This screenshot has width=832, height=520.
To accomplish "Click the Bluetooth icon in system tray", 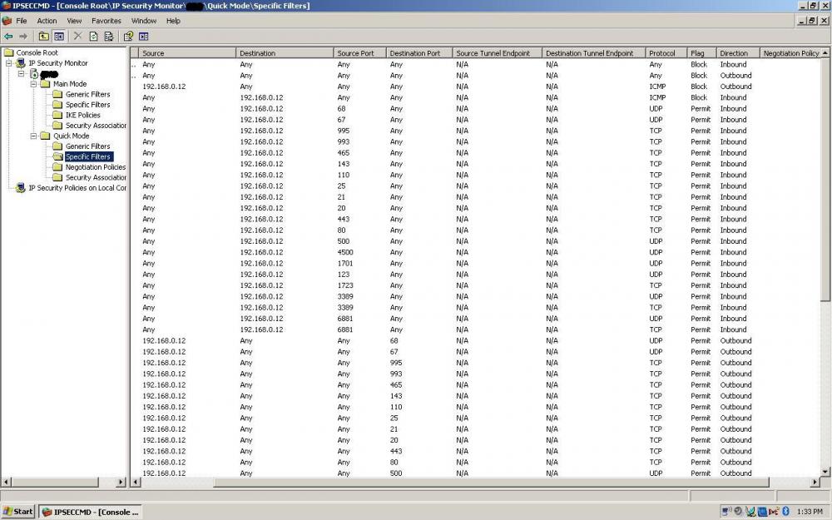I will (x=785, y=511).
